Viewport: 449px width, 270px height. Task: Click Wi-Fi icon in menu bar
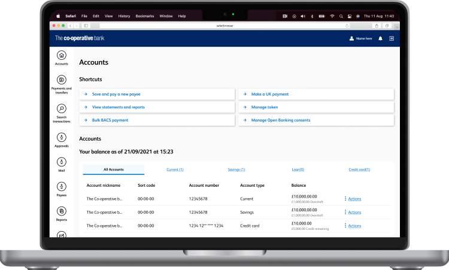332,16
